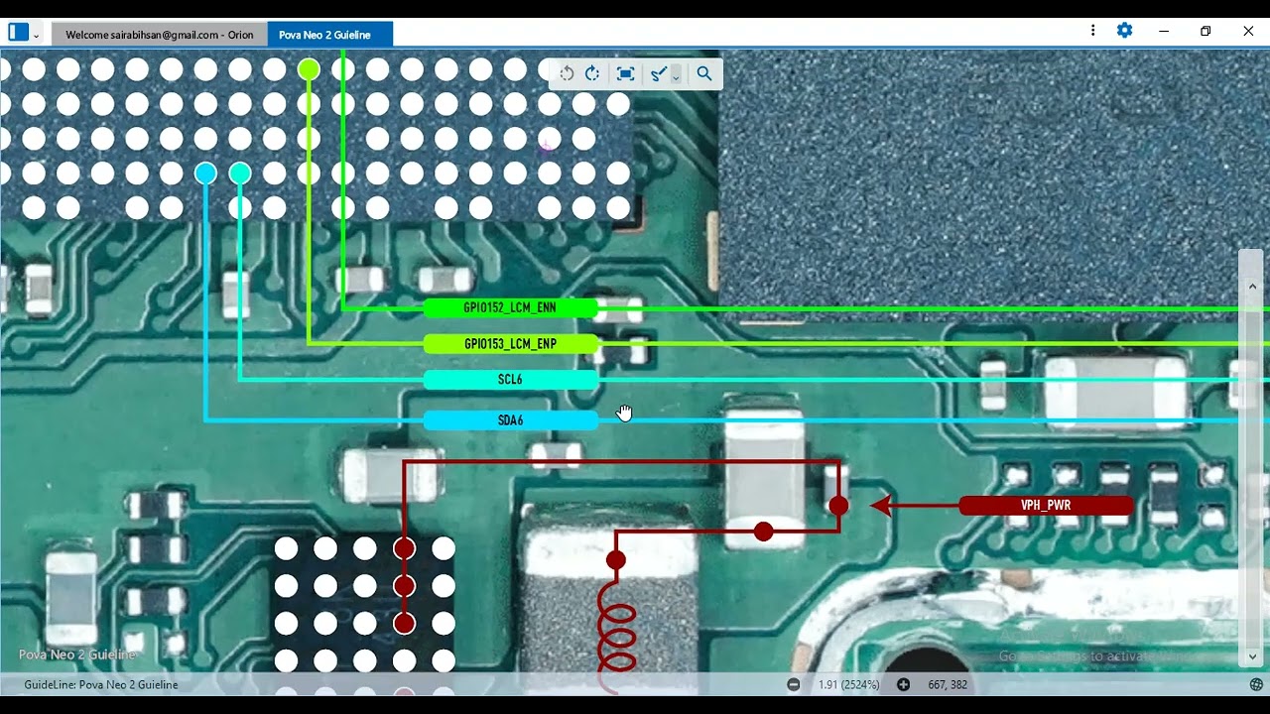This screenshot has width=1270, height=714.
Task: Select the SDA6 signal label
Action: point(510,420)
